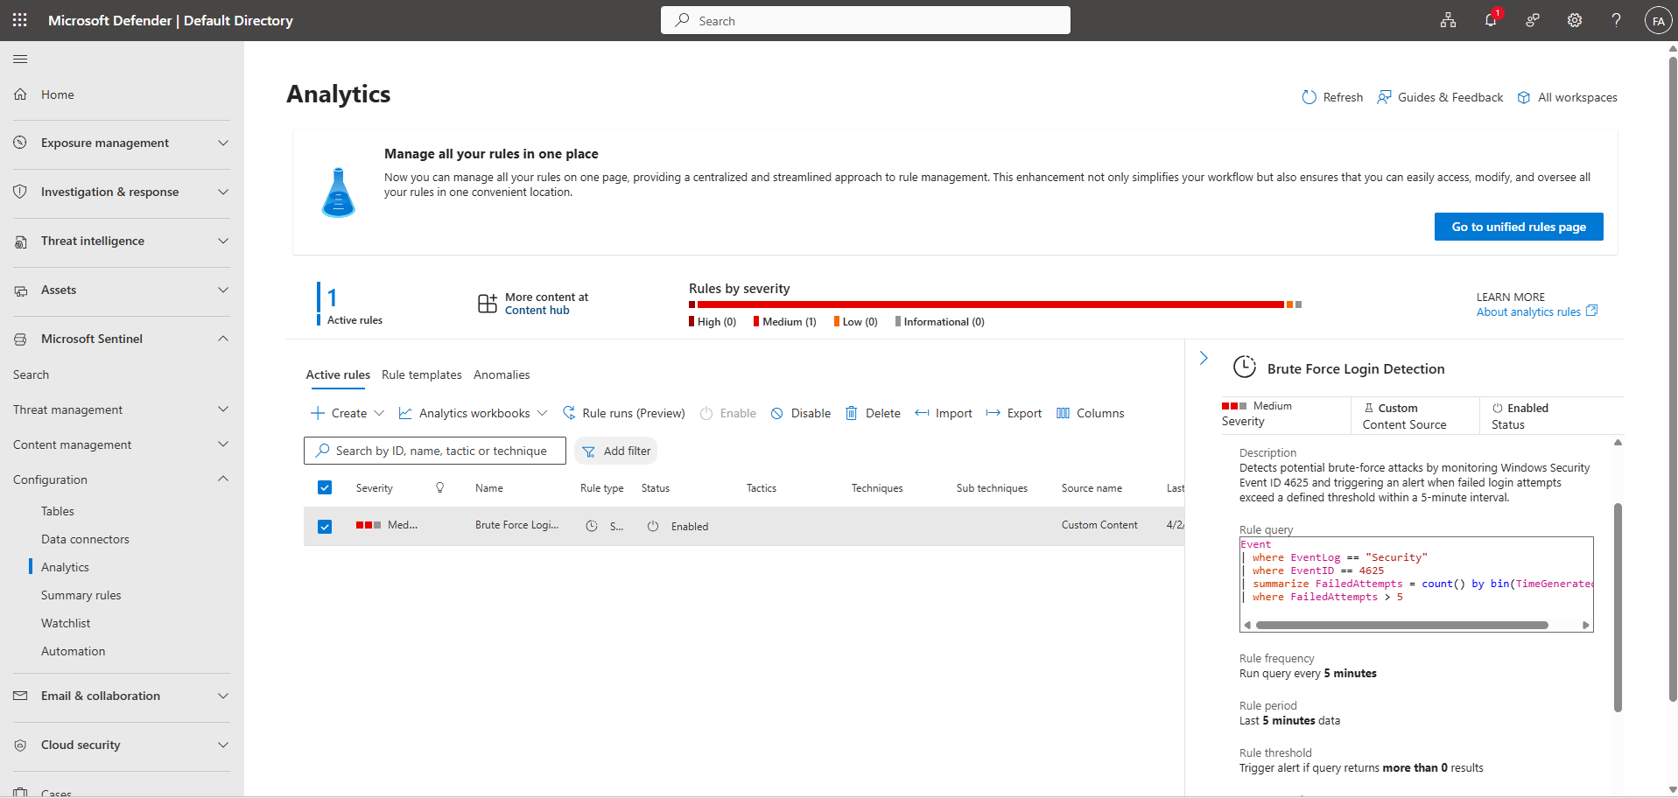
Task: Click the All workspaces cube icon
Action: (1524, 97)
